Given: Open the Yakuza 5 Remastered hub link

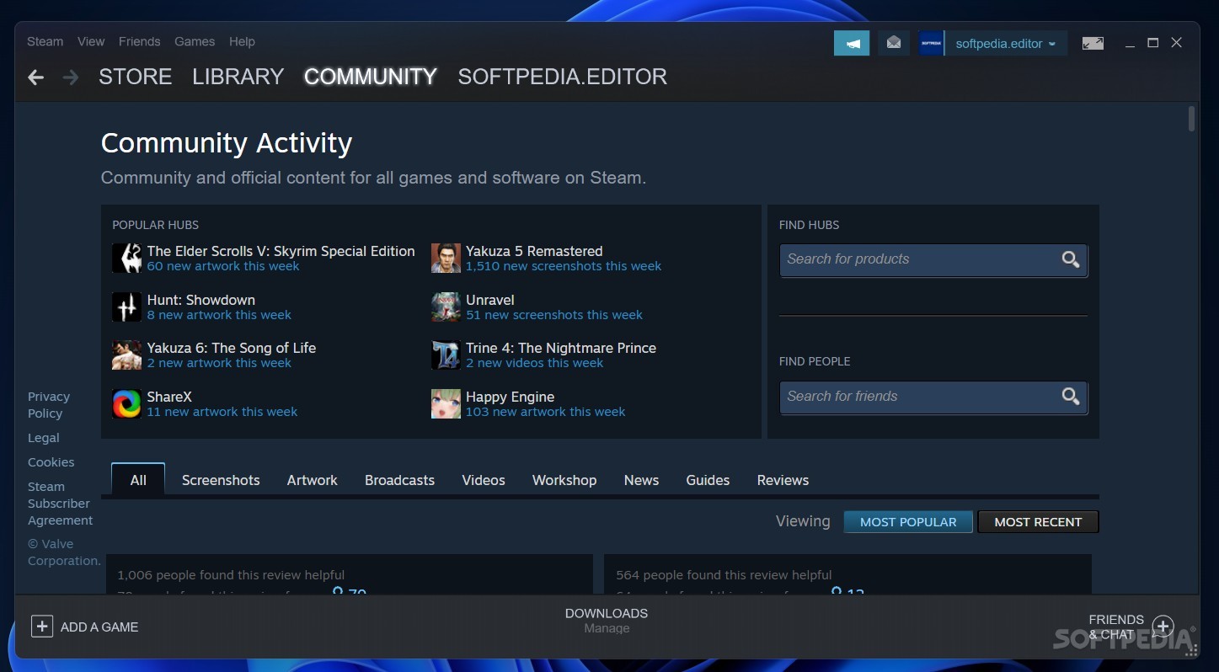Looking at the screenshot, I should tap(534, 251).
